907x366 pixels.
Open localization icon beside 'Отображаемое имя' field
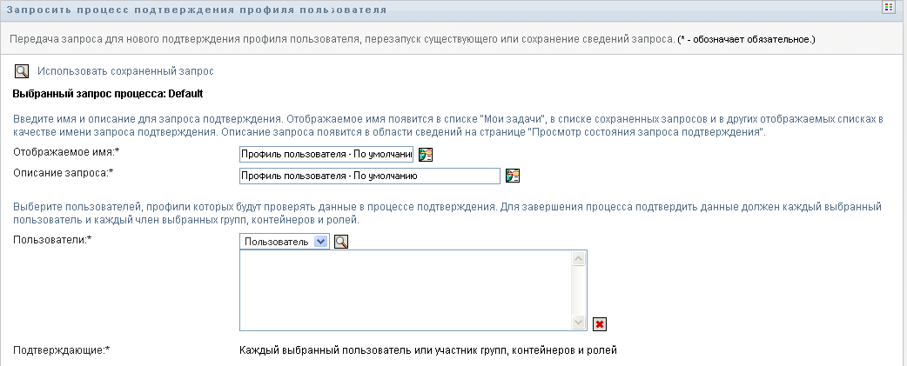tap(426, 155)
